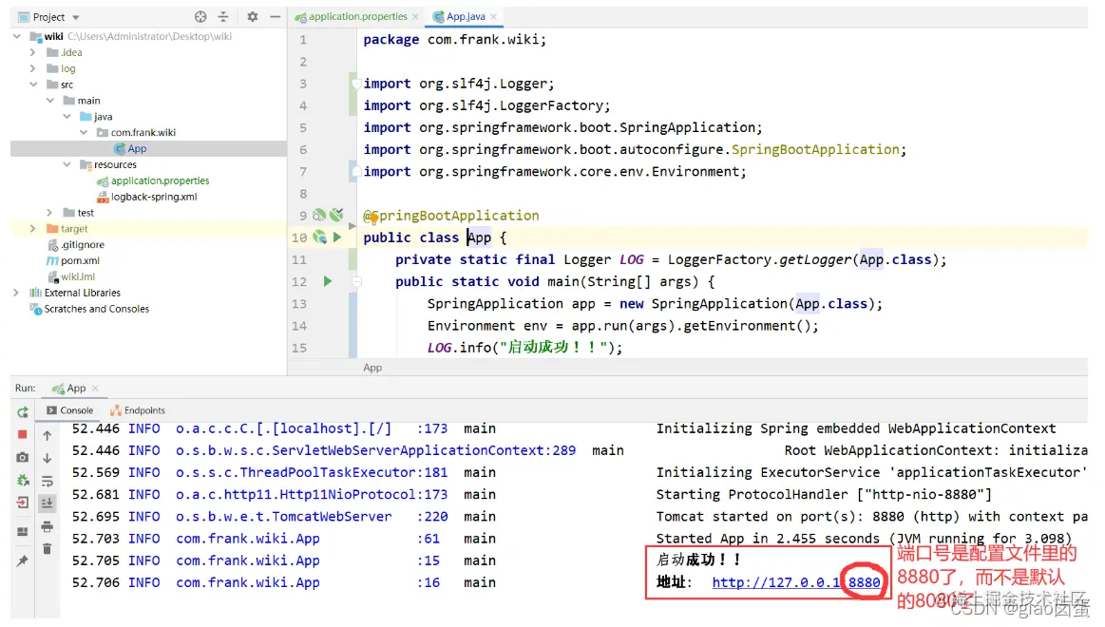Image resolution: width=1105 pixels, height=627 pixels.
Task: Print console output with printer icon
Action: [x=48, y=527]
